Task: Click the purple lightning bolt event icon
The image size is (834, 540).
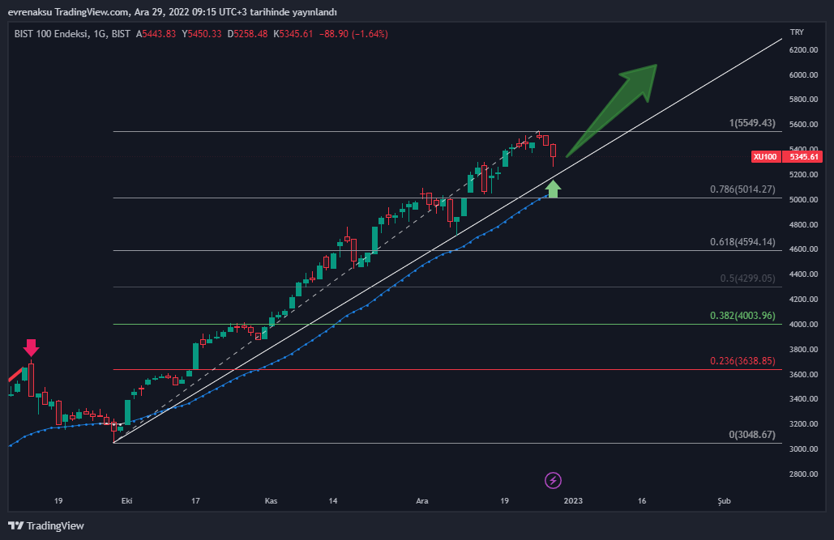Action: pyautogui.click(x=553, y=480)
